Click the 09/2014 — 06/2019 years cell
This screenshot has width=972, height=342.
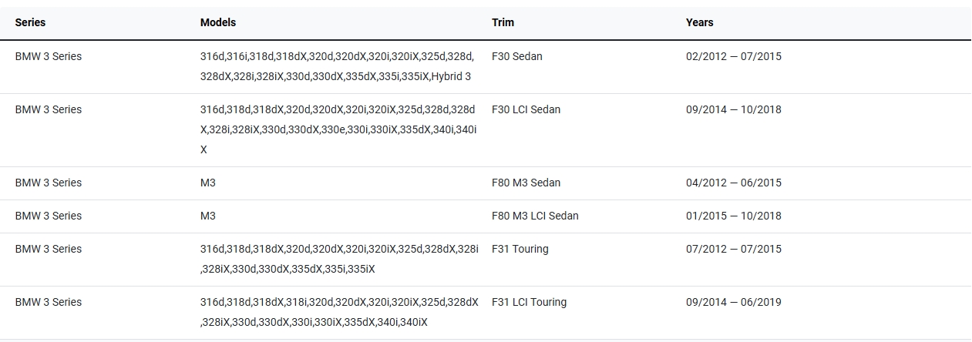coord(733,302)
